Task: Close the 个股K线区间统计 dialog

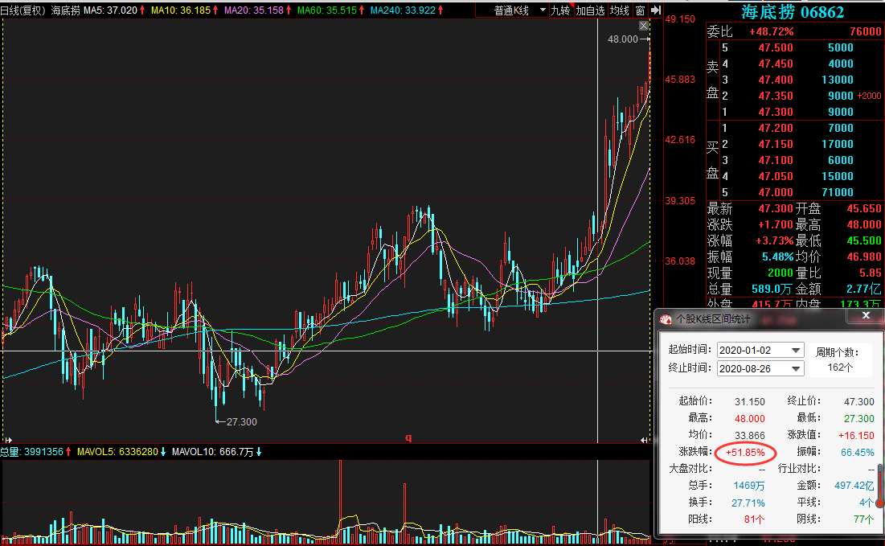Action: coord(867,317)
